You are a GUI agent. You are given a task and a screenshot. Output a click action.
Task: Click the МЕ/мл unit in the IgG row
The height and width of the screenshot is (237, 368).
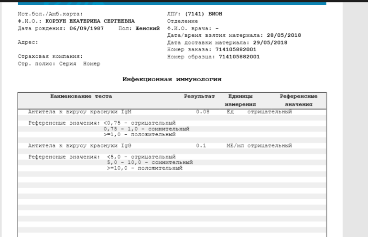pyautogui.click(x=236, y=146)
